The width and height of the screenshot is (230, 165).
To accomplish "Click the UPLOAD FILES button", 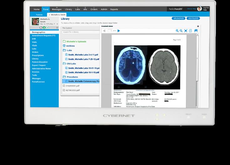I will (178, 18).
